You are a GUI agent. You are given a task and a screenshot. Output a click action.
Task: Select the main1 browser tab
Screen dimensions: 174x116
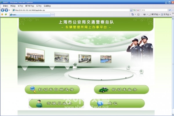click(x=30, y=15)
